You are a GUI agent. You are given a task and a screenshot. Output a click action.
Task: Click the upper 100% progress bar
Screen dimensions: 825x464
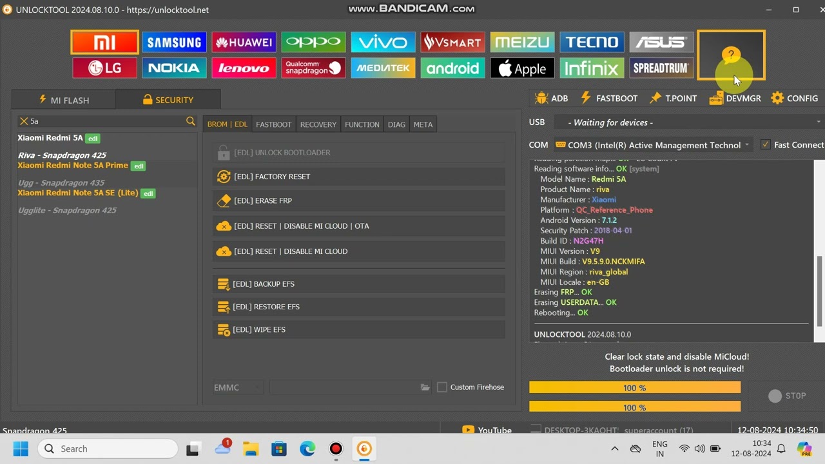(x=635, y=387)
